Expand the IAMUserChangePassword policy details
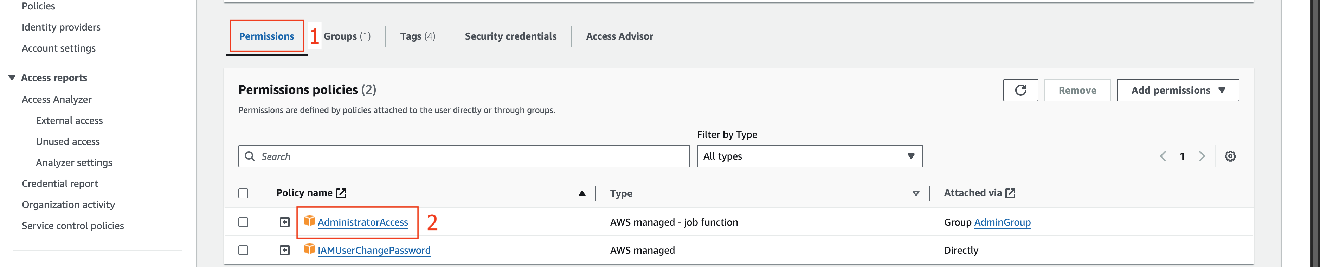Image resolution: width=1320 pixels, height=267 pixels. pyautogui.click(x=285, y=250)
